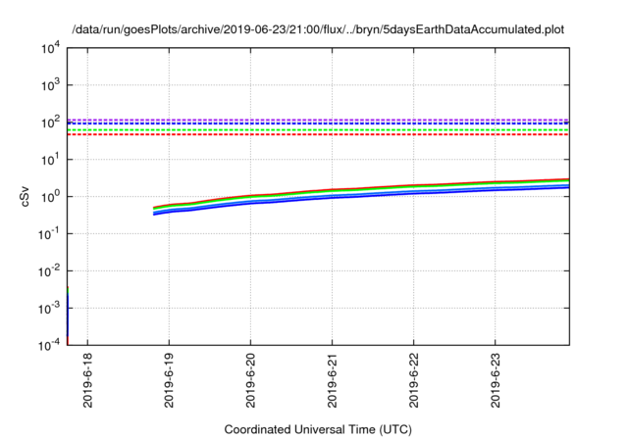The height and width of the screenshot is (439, 628).
Task: Click the 2019-6-18 date tick label
Action: click(x=87, y=380)
